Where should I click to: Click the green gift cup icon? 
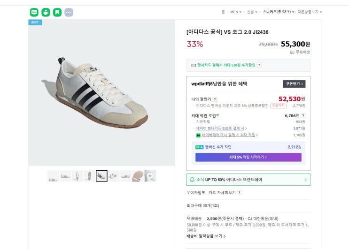(x=46, y=12)
